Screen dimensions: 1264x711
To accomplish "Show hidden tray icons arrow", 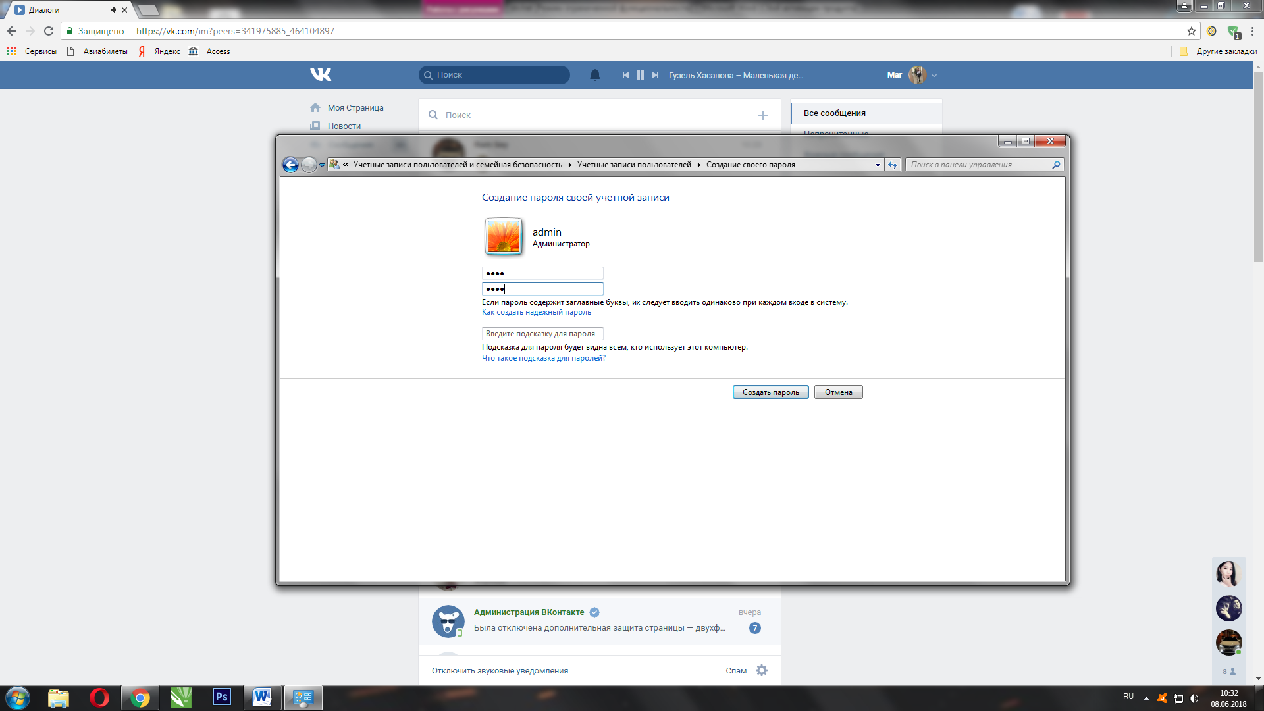I will coord(1146,698).
